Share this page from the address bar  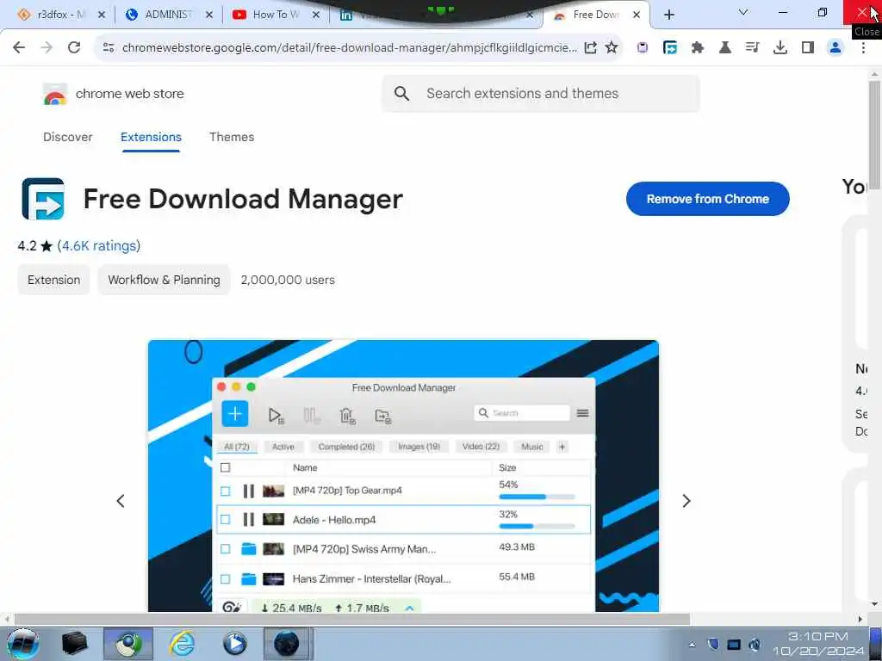(x=590, y=48)
